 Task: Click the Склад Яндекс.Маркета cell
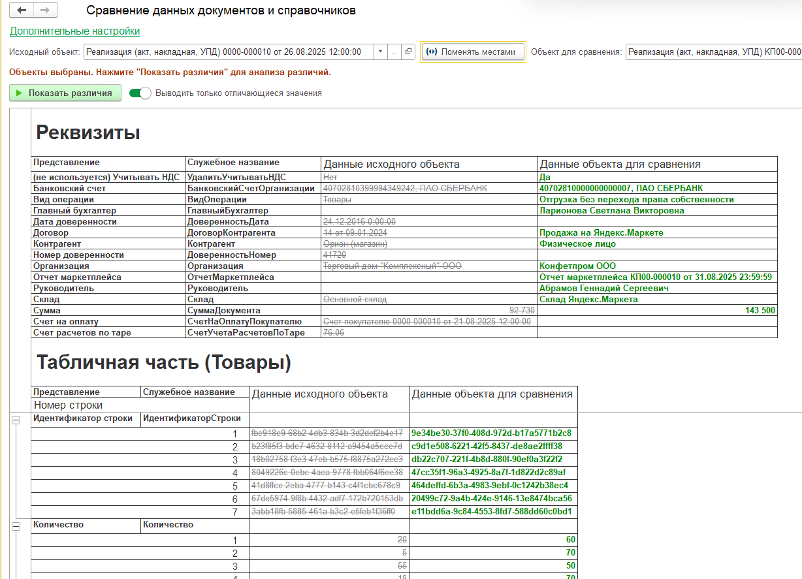pyautogui.click(x=657, y=299)
